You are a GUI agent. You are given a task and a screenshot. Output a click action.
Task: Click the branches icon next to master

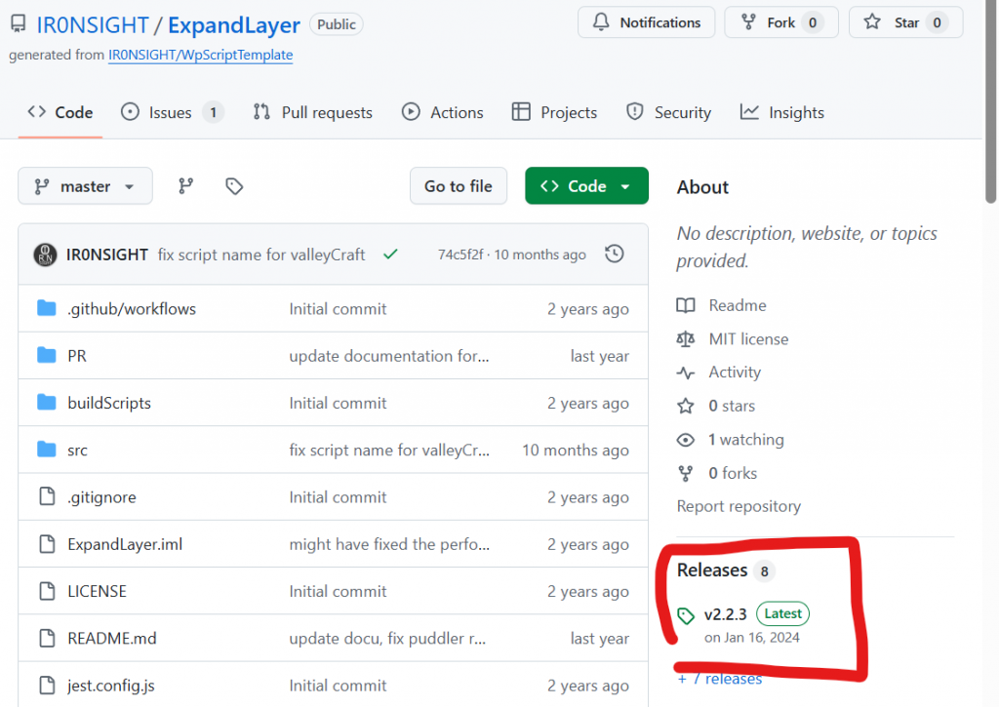[185, 186]
